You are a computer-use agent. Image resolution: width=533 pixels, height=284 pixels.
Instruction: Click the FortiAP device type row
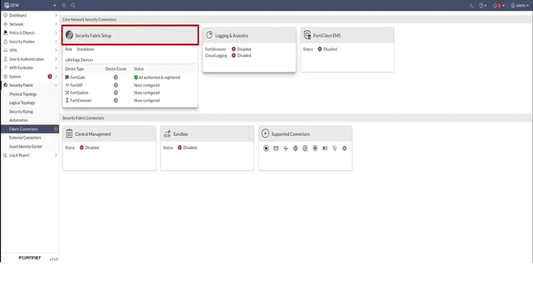pyautogui.click(x=130, y=85)
